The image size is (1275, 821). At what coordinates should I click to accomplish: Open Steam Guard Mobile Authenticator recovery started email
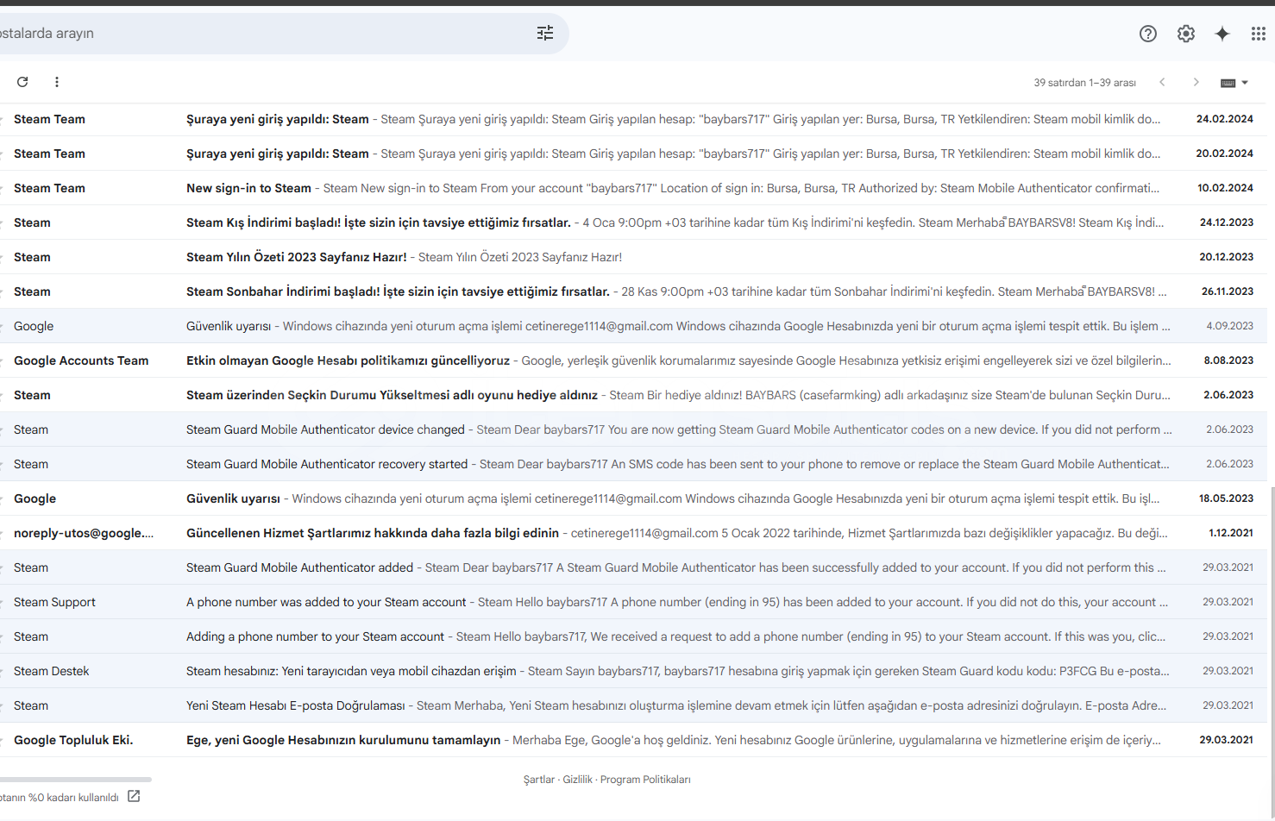[x=633, y=464]
